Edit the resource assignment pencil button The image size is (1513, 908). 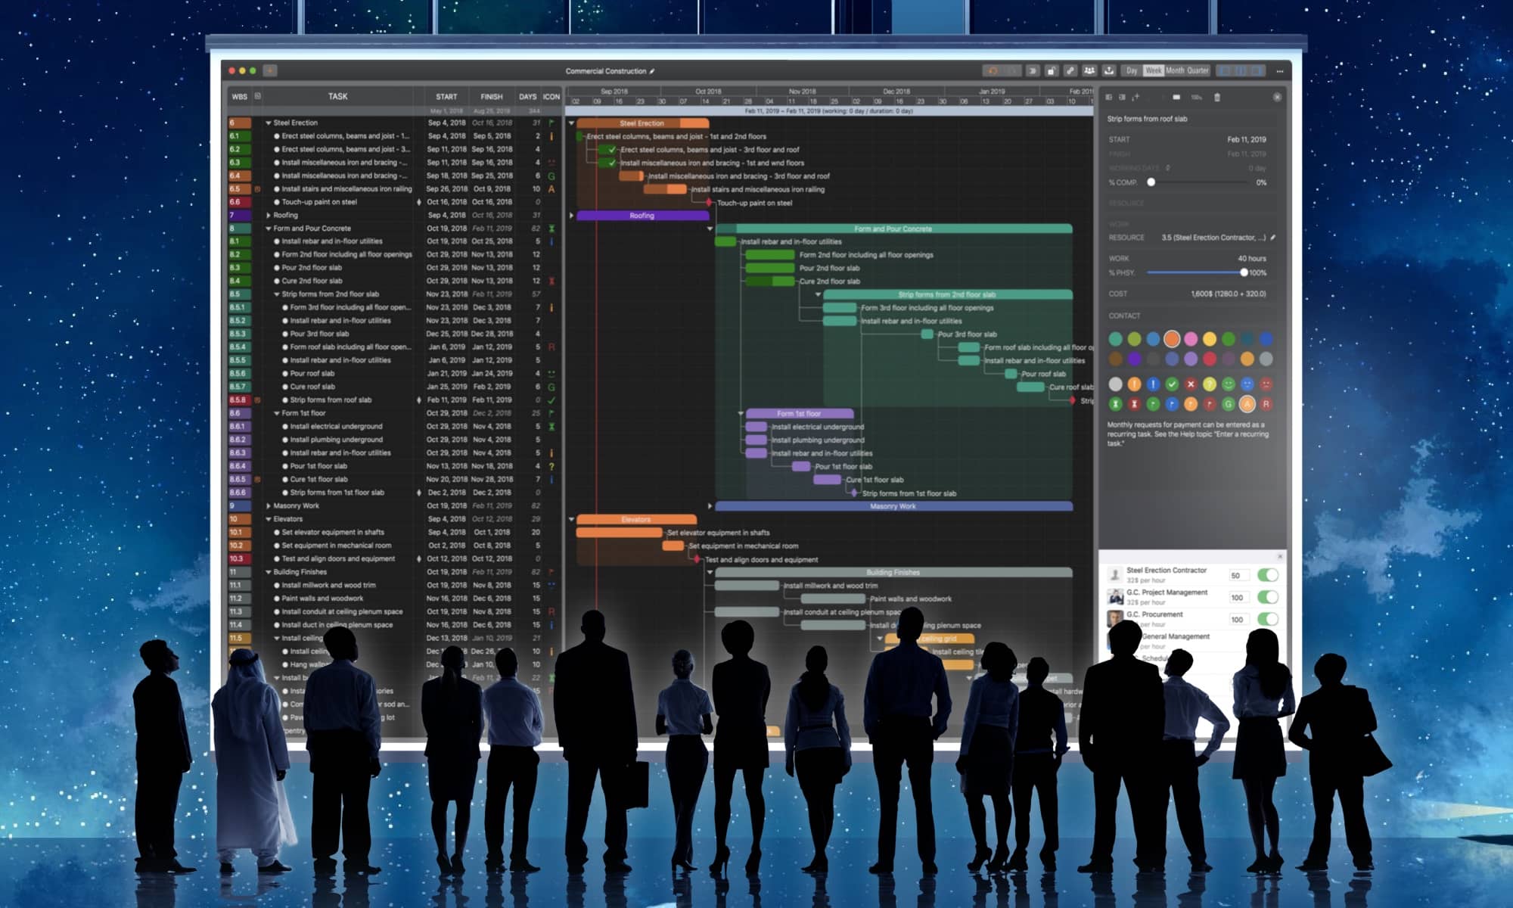tap(1273, 238)
